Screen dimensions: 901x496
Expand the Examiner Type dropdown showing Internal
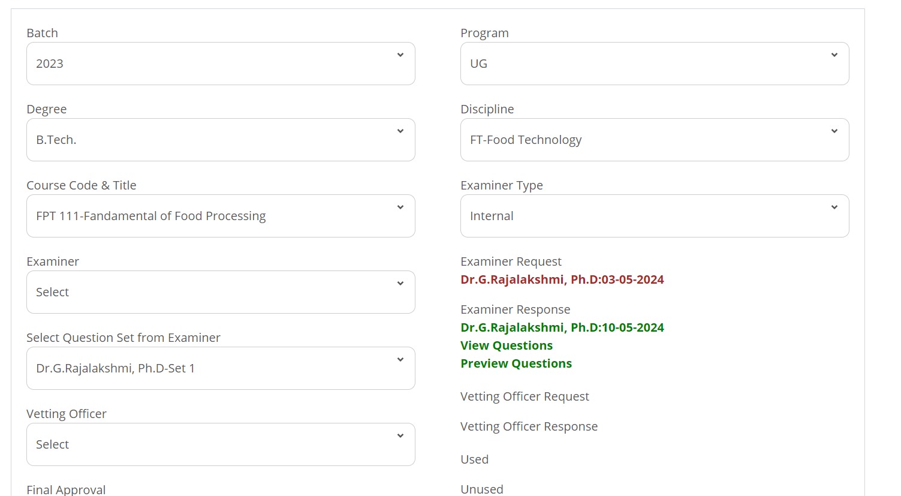pyautogui.click(x=655, y=216)
